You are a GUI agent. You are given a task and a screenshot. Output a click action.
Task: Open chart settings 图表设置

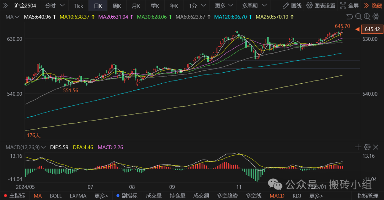point(321,6)
